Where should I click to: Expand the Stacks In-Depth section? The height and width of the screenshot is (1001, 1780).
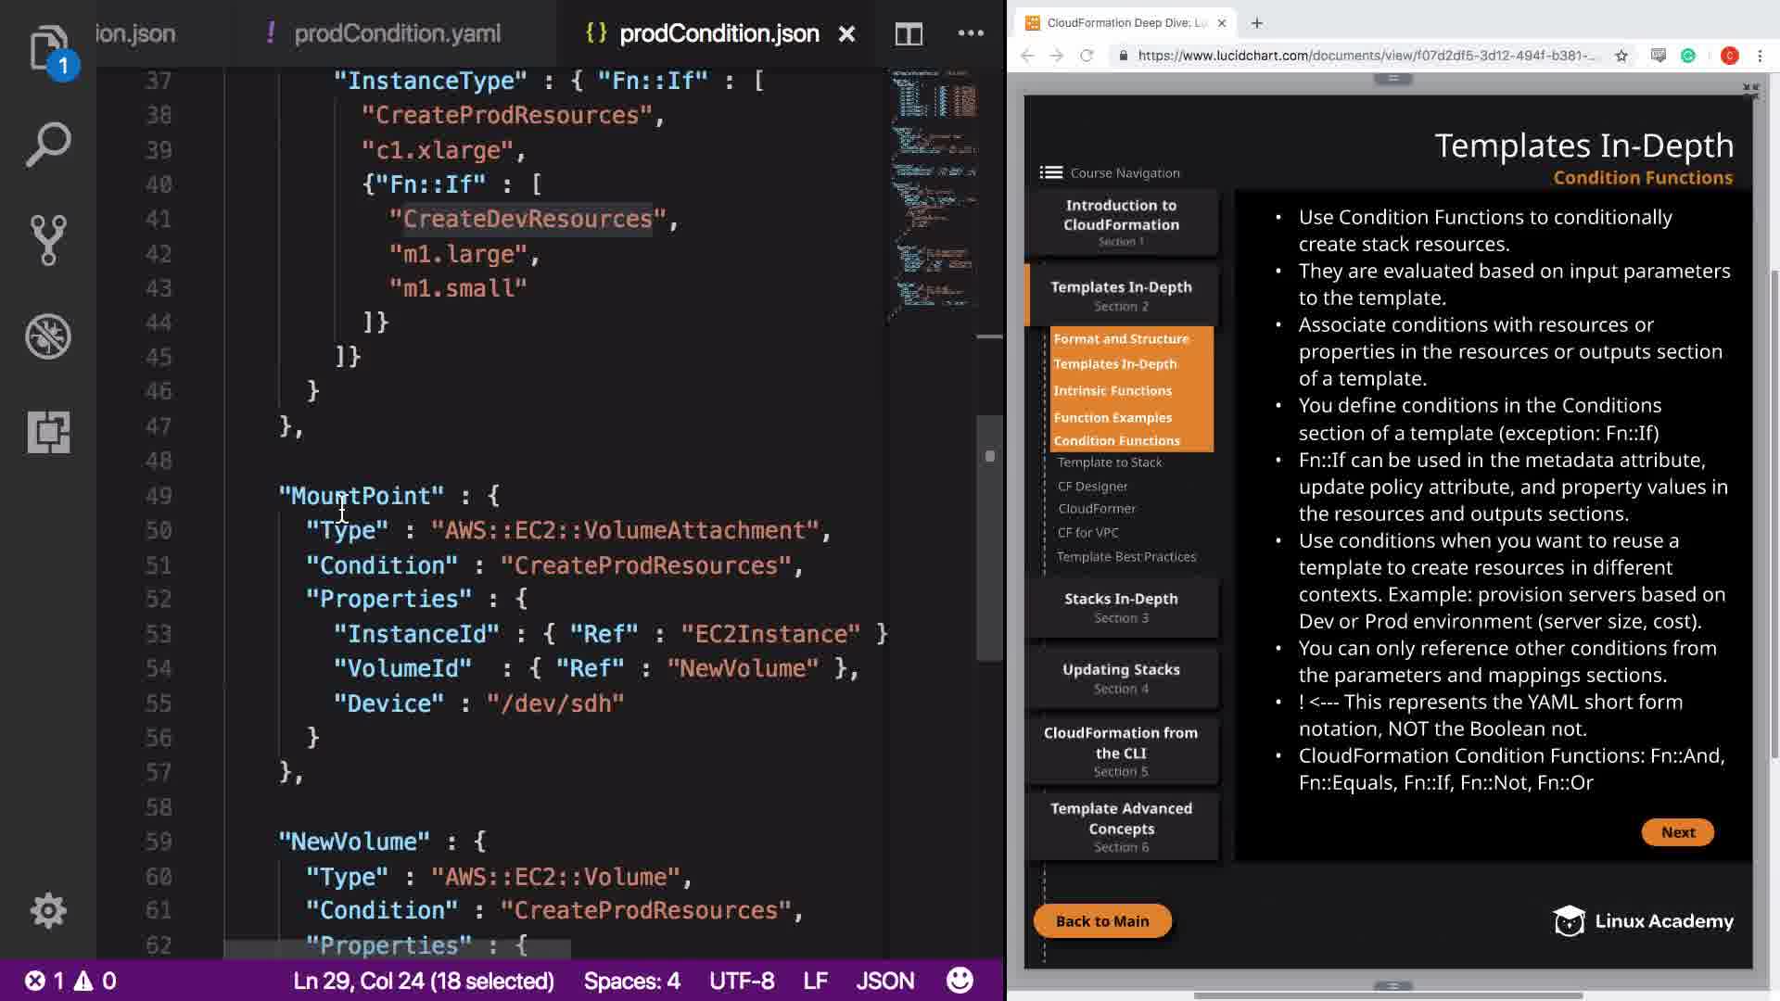pos(1121,607)
